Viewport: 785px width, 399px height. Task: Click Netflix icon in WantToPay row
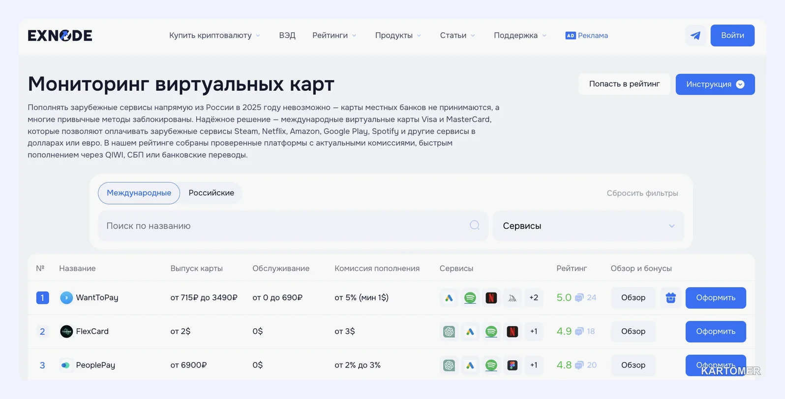pyautogui.click(x=491, y=297)
